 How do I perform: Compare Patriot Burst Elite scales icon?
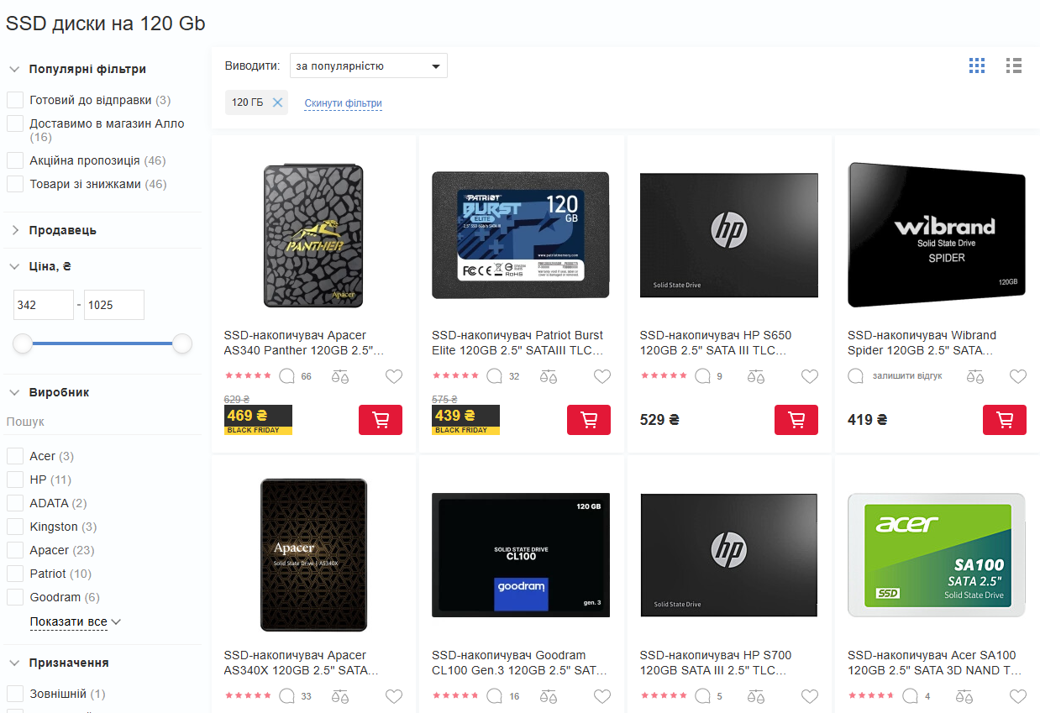pyautogui.click(x=549, y=376)
